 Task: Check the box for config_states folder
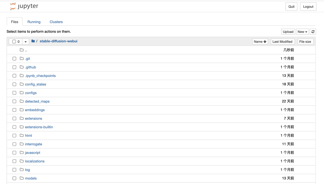tap(14, 84)
